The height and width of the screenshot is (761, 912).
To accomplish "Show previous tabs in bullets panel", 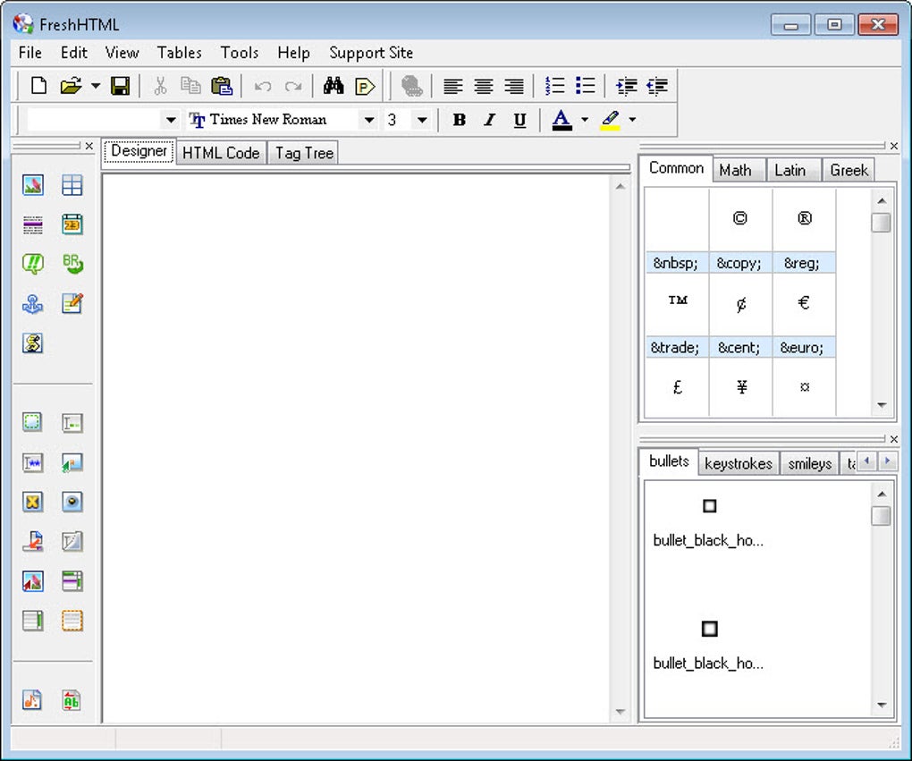I will pos(866,461).
